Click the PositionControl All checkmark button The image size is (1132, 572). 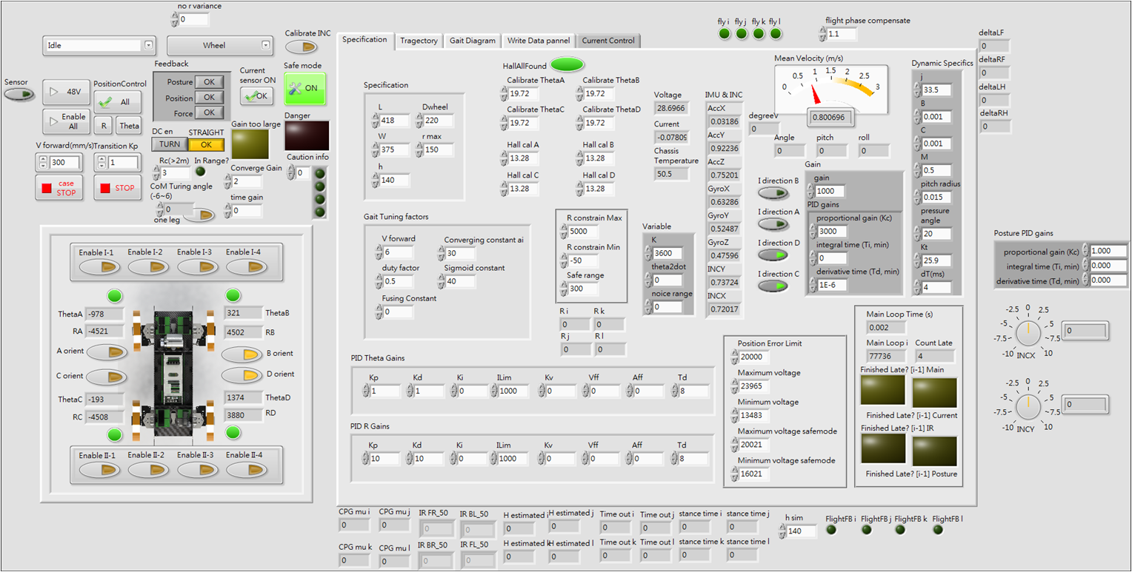(115, 102)
